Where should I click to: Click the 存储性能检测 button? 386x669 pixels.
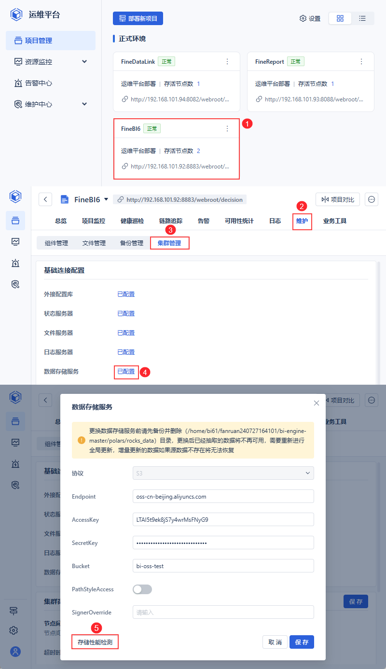click(x=95, y=642)
